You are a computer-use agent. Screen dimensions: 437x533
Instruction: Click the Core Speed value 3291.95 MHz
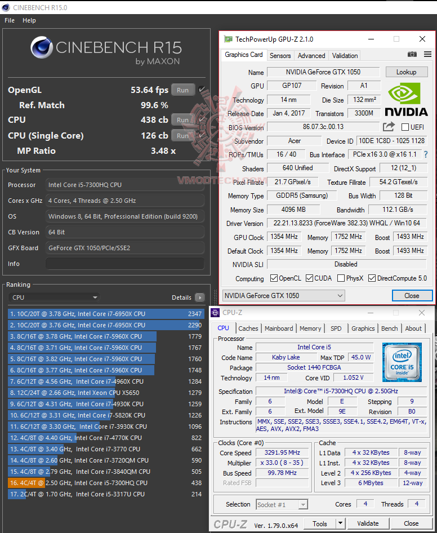pos(282,453)
